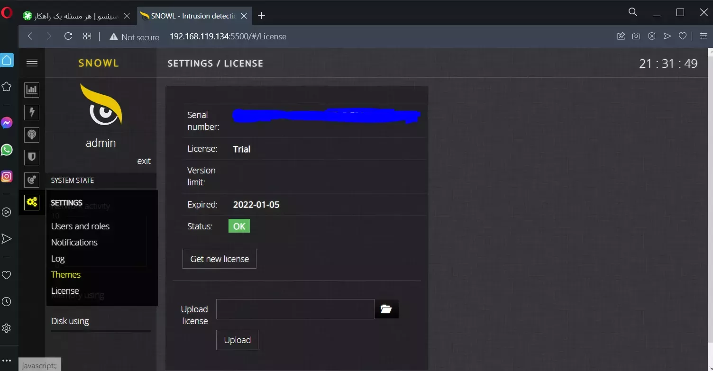Click the admin username label

click(101, 143)
